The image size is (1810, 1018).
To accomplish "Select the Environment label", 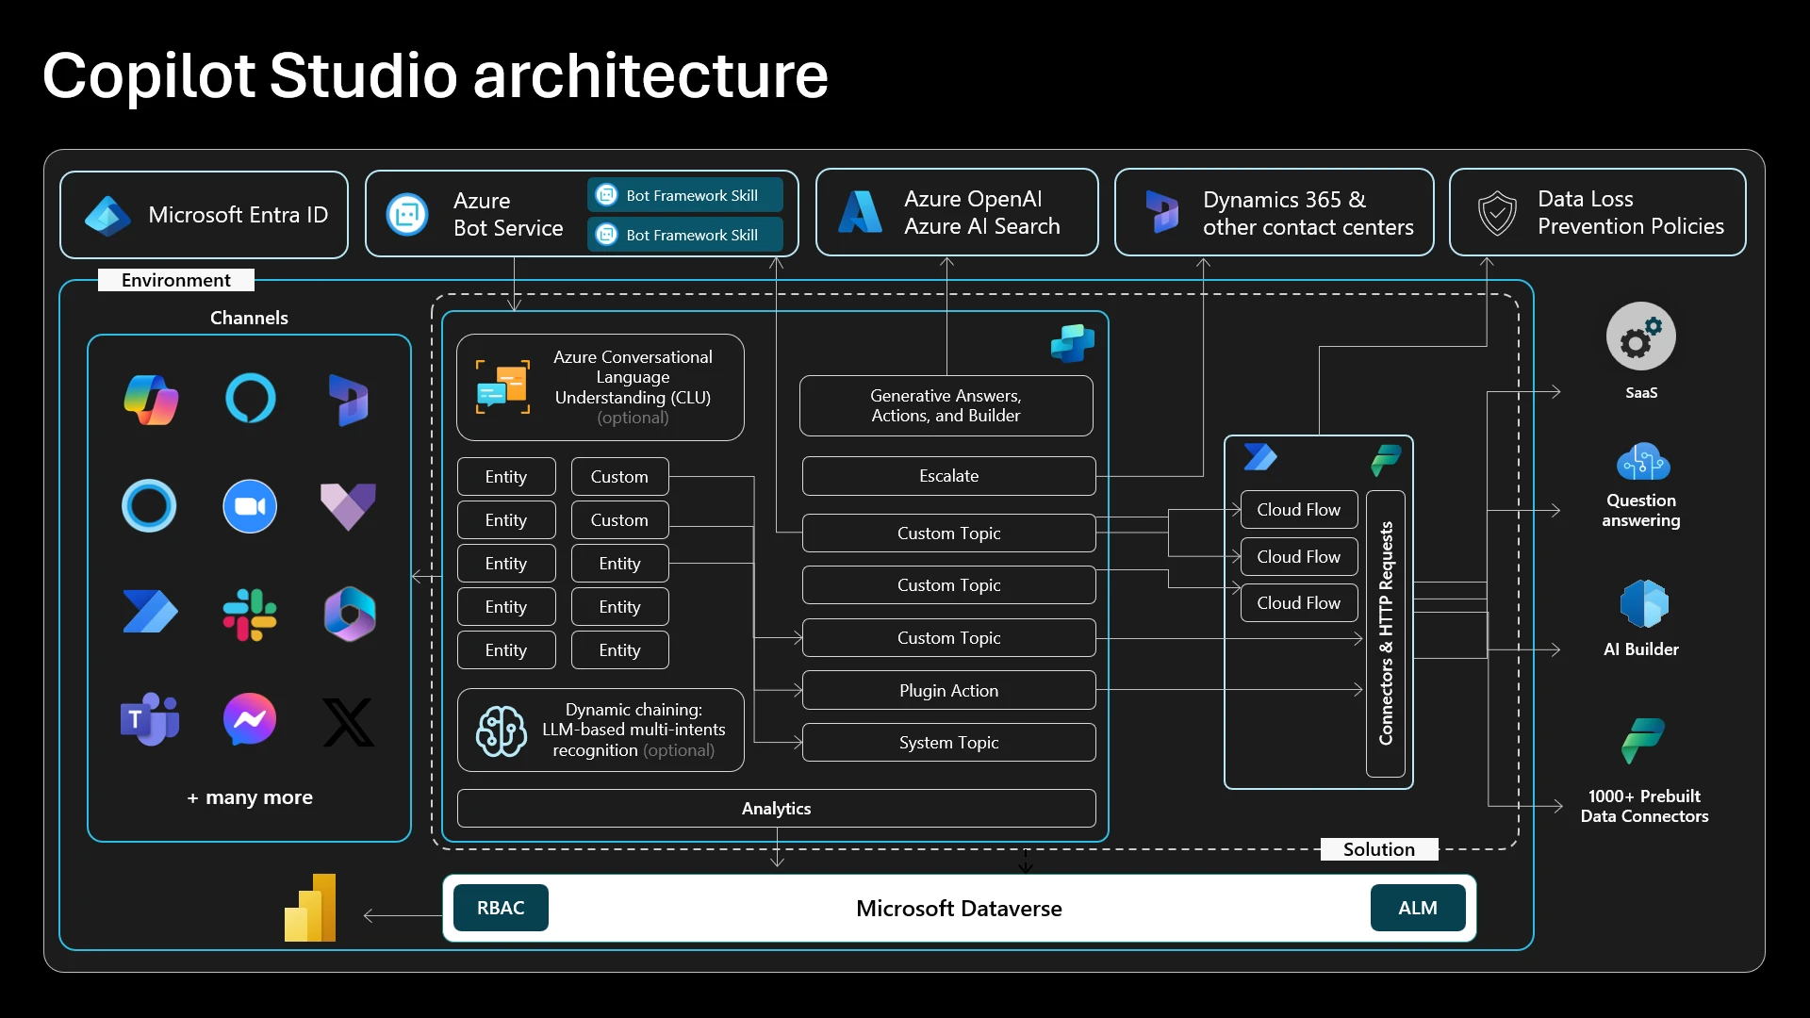I will click(x=175, y=279).
